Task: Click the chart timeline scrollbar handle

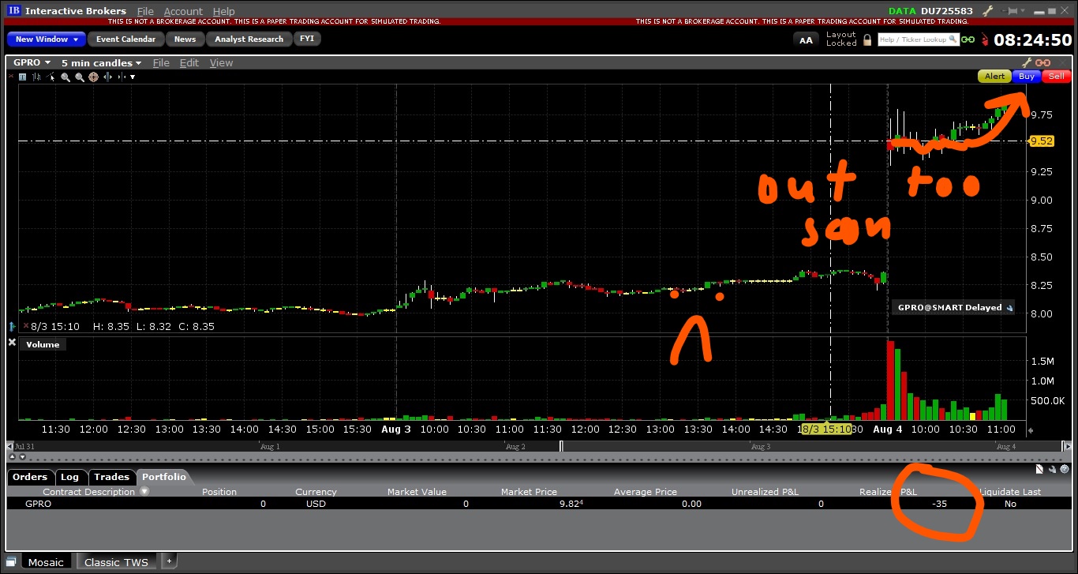Action: pyautogui.click(x=561, y=446)
